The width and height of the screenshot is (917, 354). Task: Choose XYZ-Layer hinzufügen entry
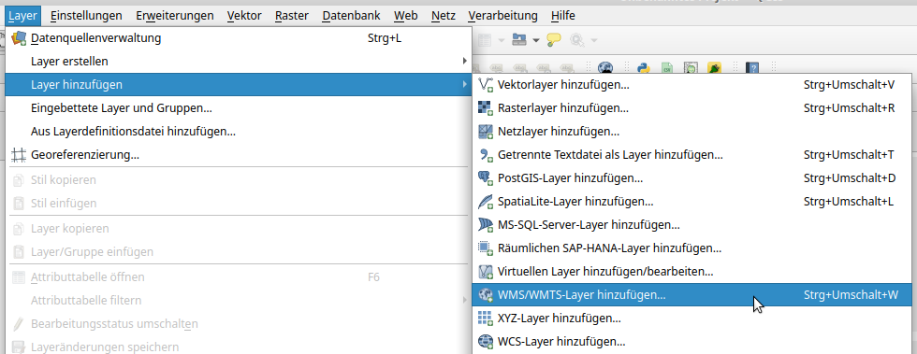coord(692,319)
